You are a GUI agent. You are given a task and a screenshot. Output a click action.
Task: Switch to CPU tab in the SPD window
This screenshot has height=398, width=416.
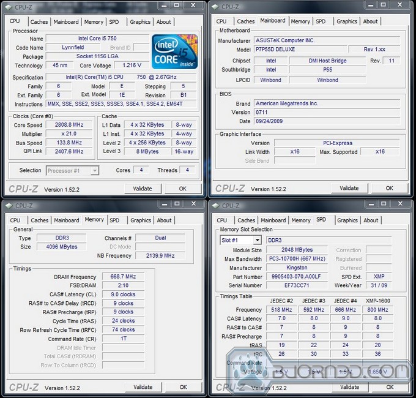coord(222,220)
